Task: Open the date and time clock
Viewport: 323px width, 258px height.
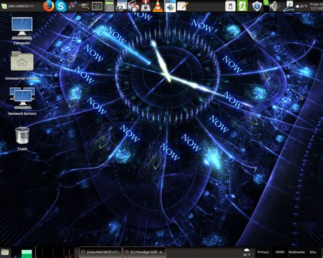Action: tap(316, 6)
